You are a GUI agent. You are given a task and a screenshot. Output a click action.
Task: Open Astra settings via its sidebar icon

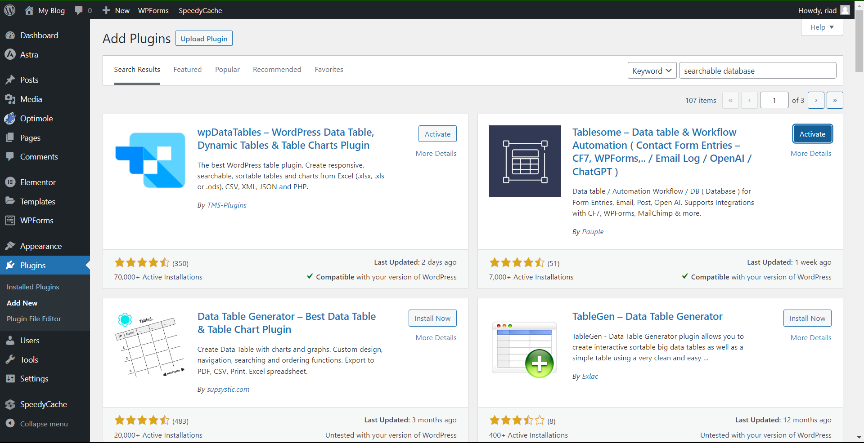click(11, 54)
